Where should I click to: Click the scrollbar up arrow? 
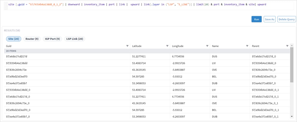coord(292,45)
